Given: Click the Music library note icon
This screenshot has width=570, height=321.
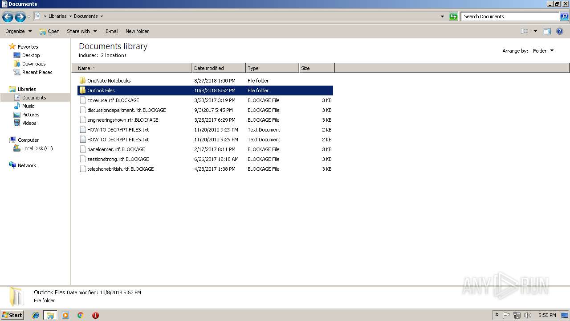Looking at the screenshot, I should click(x=17, y=106).
